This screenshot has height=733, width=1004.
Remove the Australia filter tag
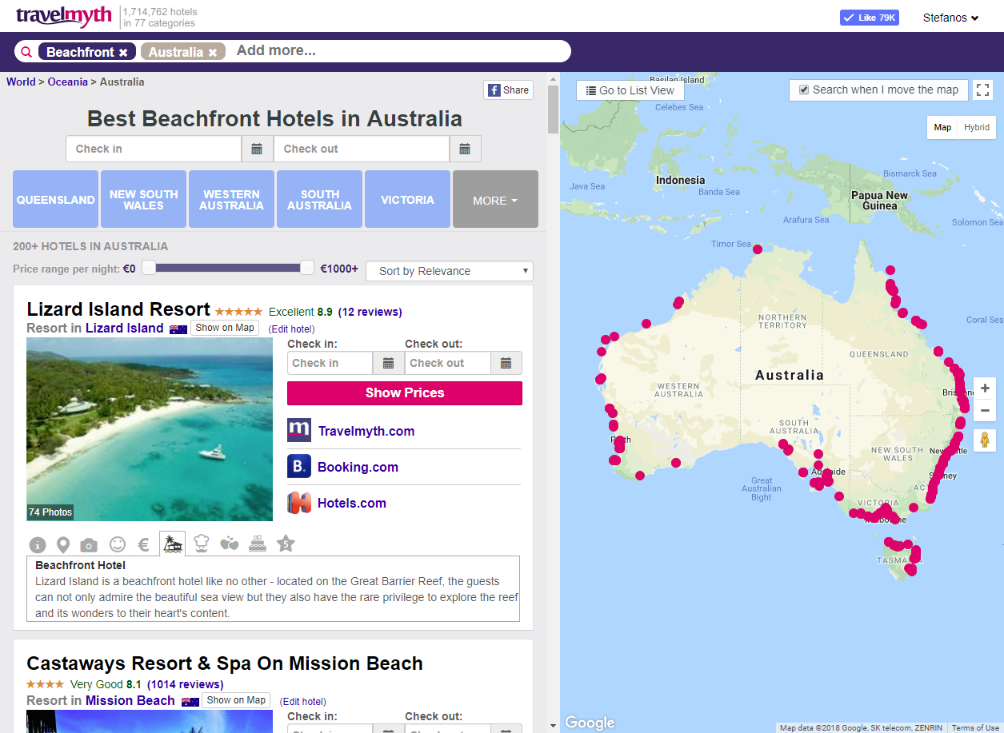pyautogui.click(x=213, y=53)
